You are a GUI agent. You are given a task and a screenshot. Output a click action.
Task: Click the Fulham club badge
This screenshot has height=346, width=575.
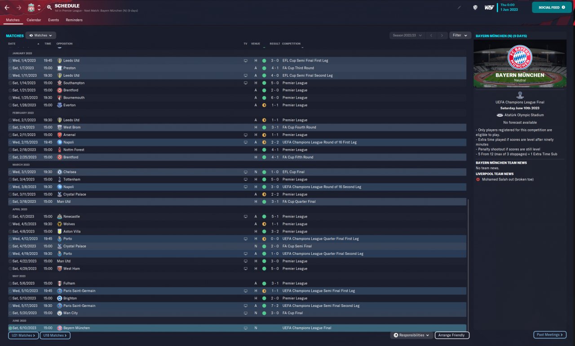point(59,283)
